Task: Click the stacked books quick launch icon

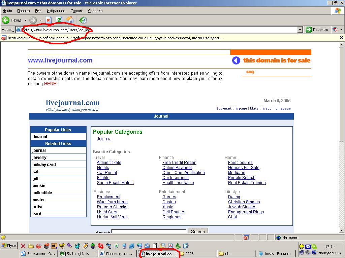Action: pos(93,246)
